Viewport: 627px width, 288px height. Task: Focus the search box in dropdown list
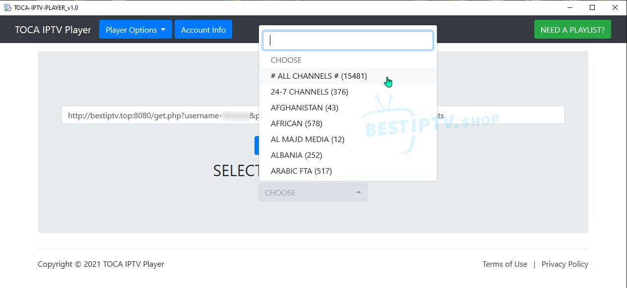point(348,41)
